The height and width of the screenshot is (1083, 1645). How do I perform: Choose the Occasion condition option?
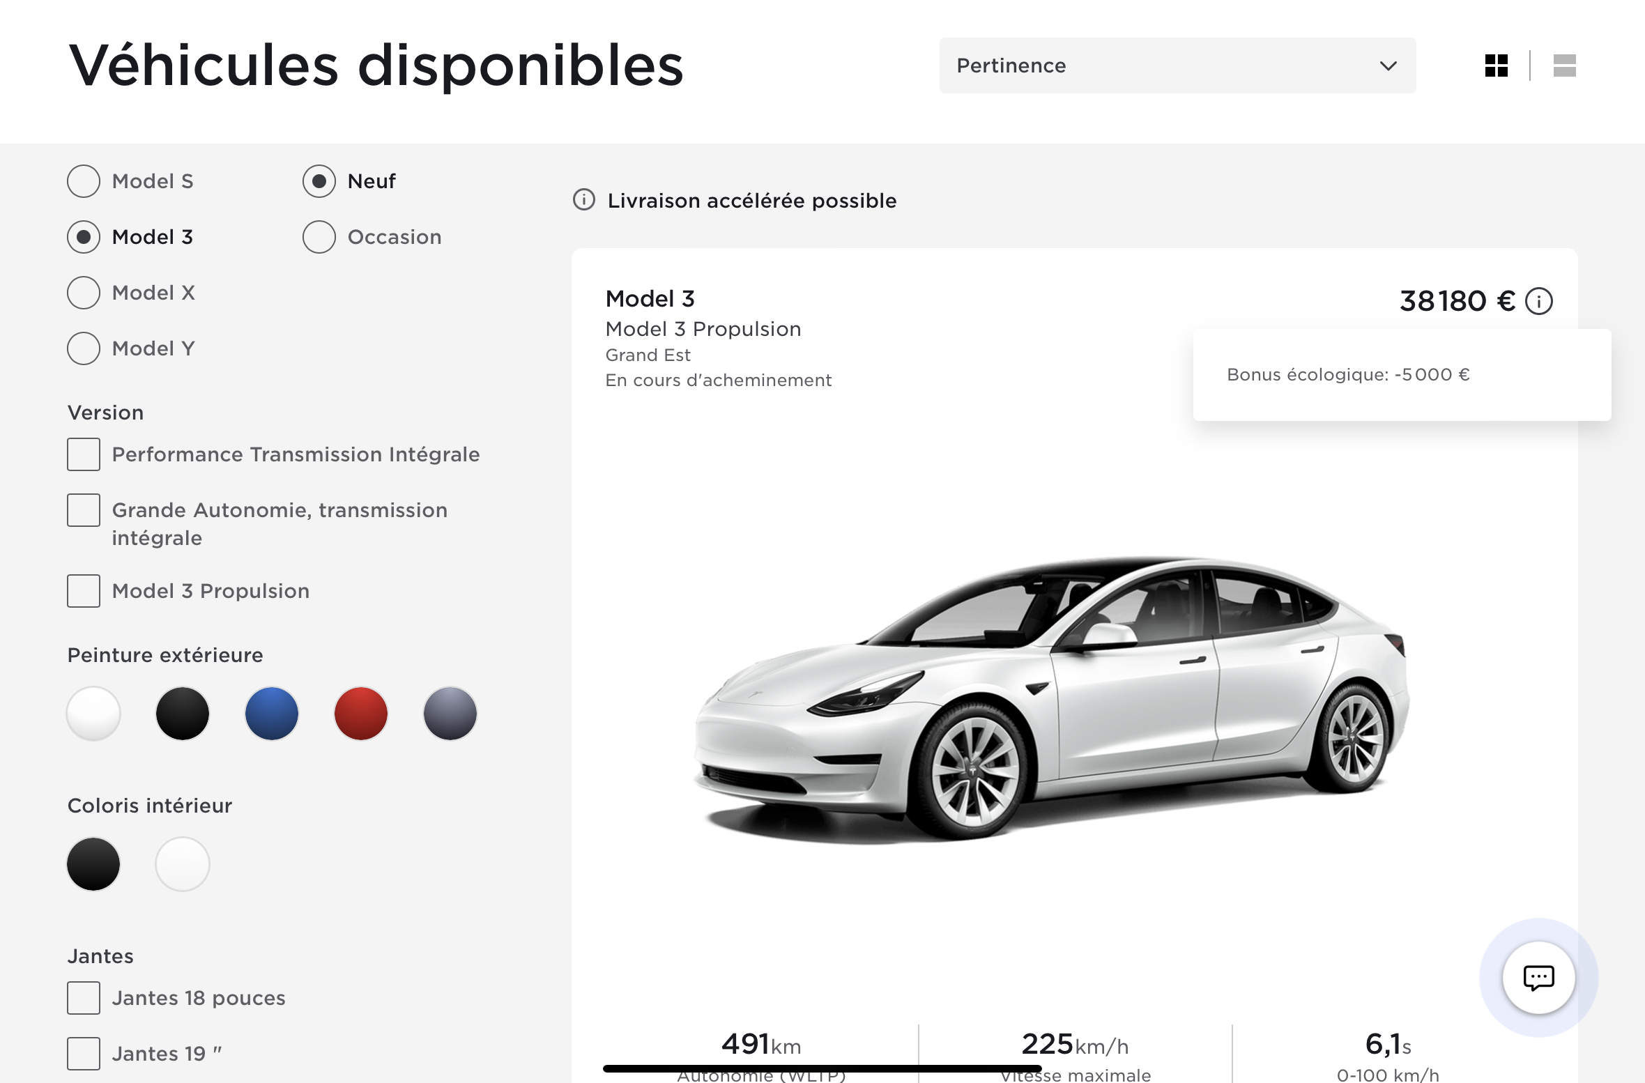tap(319, 237)
